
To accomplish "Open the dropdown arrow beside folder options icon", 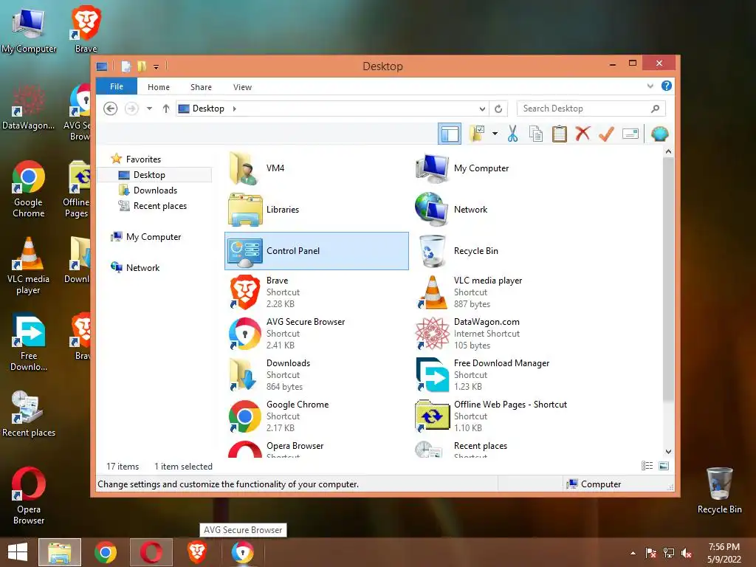I will [x=495, y=134].
